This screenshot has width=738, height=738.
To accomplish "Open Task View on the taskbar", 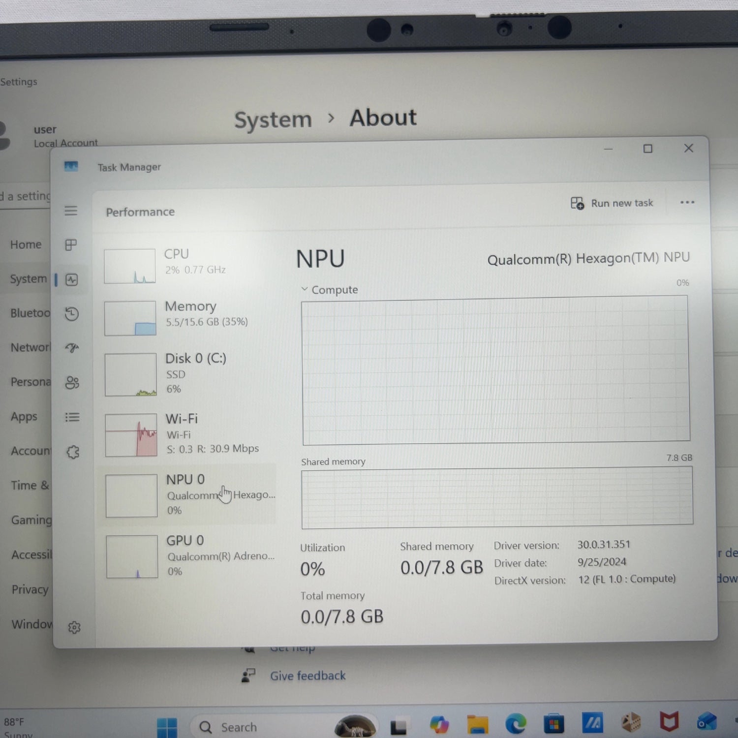I will click(x=398, y=727).
